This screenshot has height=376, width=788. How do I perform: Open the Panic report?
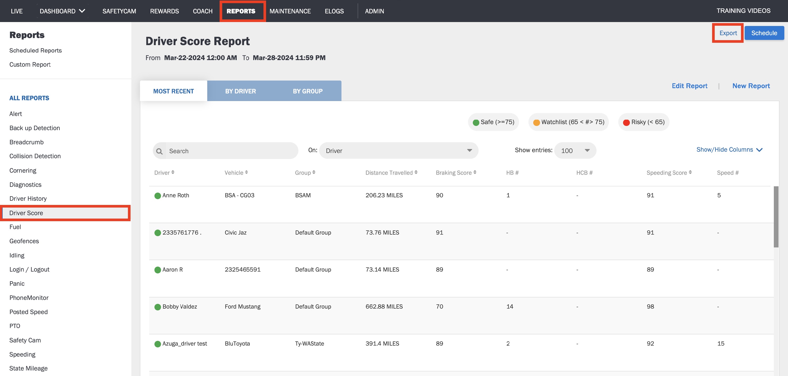coord(17,284)
